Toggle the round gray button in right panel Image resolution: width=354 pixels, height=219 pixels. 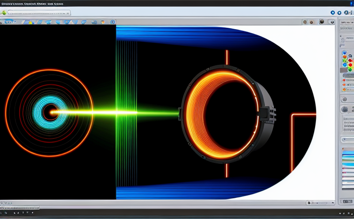tap(345, 109)
